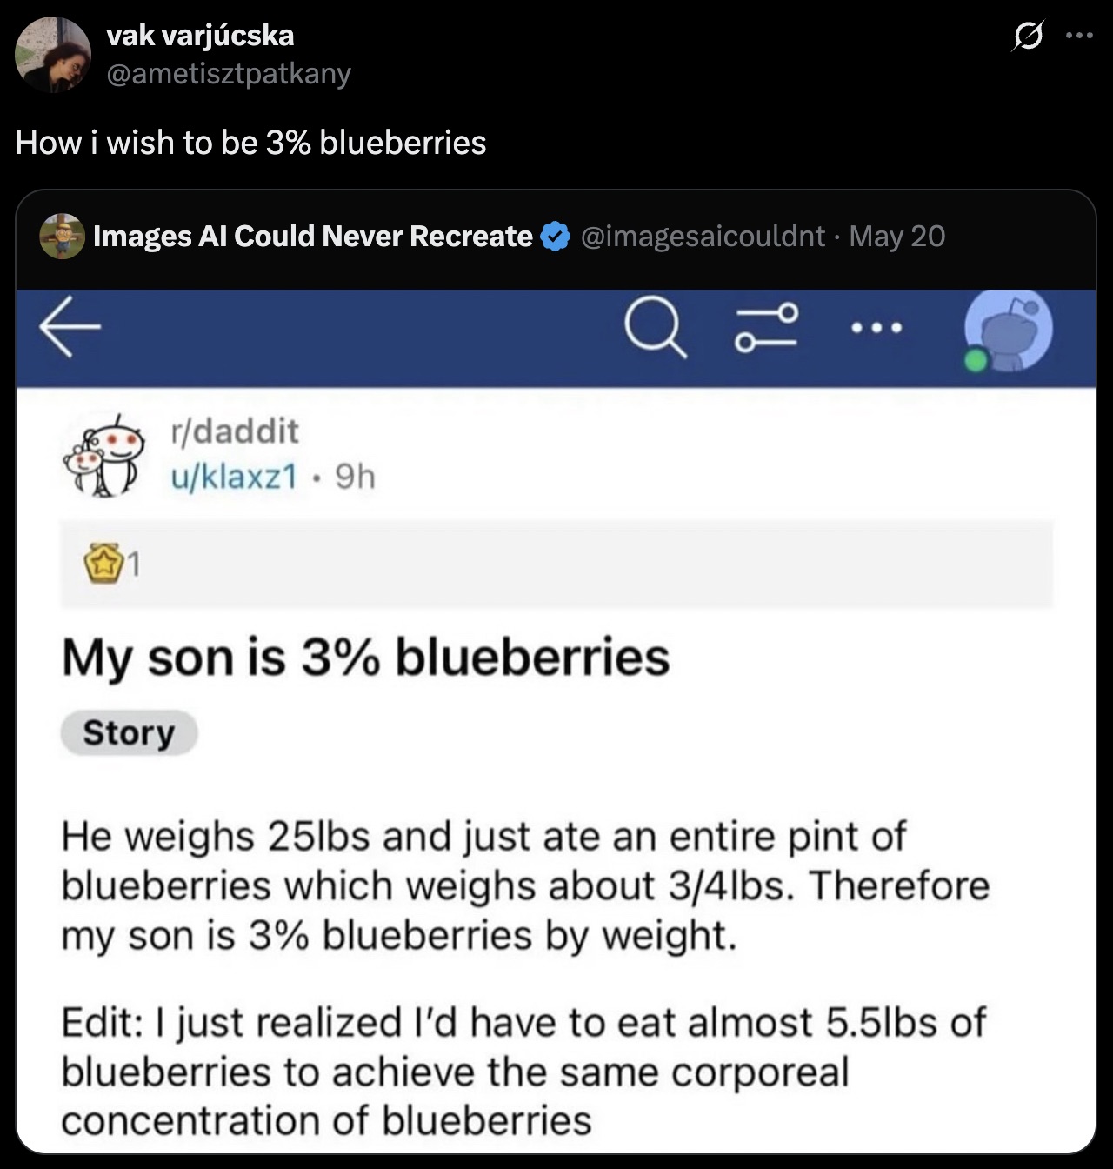Screen dimensions: 1113x1169
Task: Click the display name vak varjúcska
Action: pos(199,35)
